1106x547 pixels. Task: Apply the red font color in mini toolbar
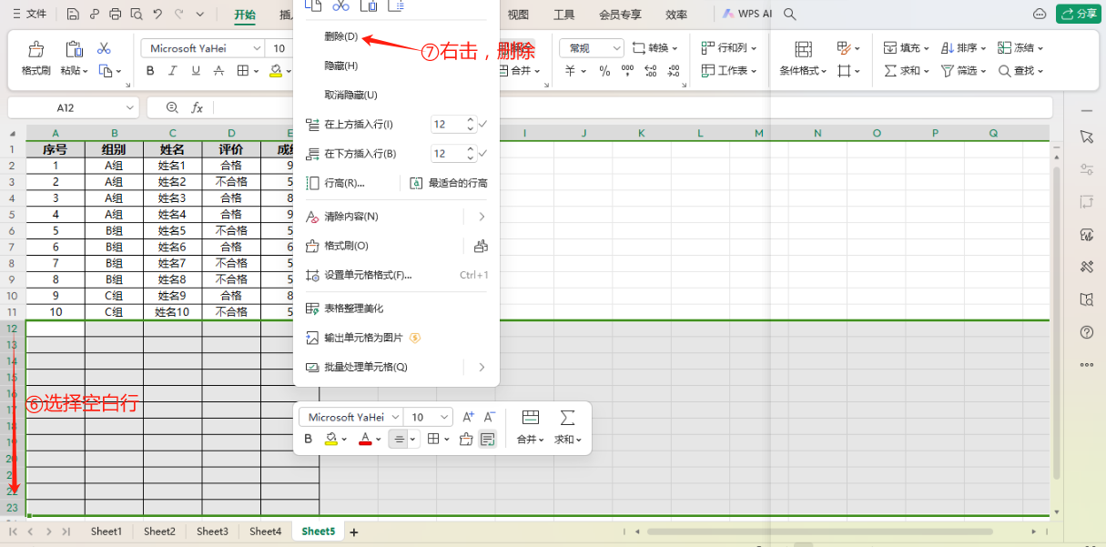[365, 439]
